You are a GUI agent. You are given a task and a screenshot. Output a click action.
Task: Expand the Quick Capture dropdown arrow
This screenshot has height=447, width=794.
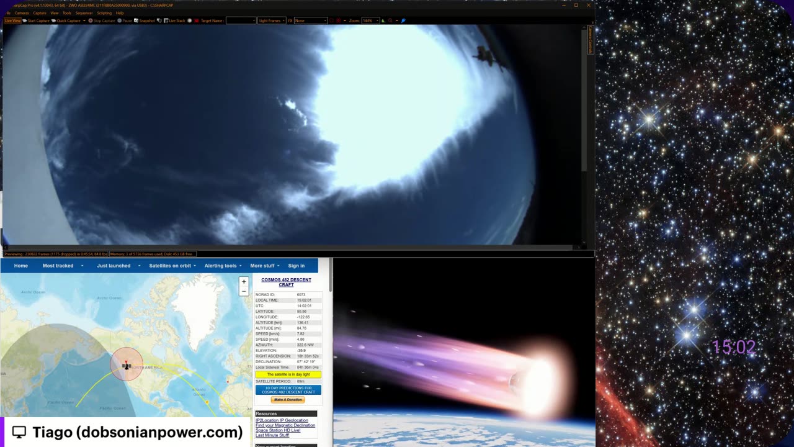point(84,20)
